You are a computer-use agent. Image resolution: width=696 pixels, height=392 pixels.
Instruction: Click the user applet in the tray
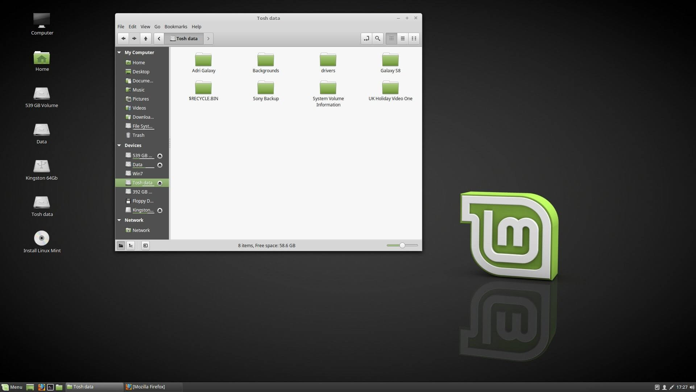(664, 387)
